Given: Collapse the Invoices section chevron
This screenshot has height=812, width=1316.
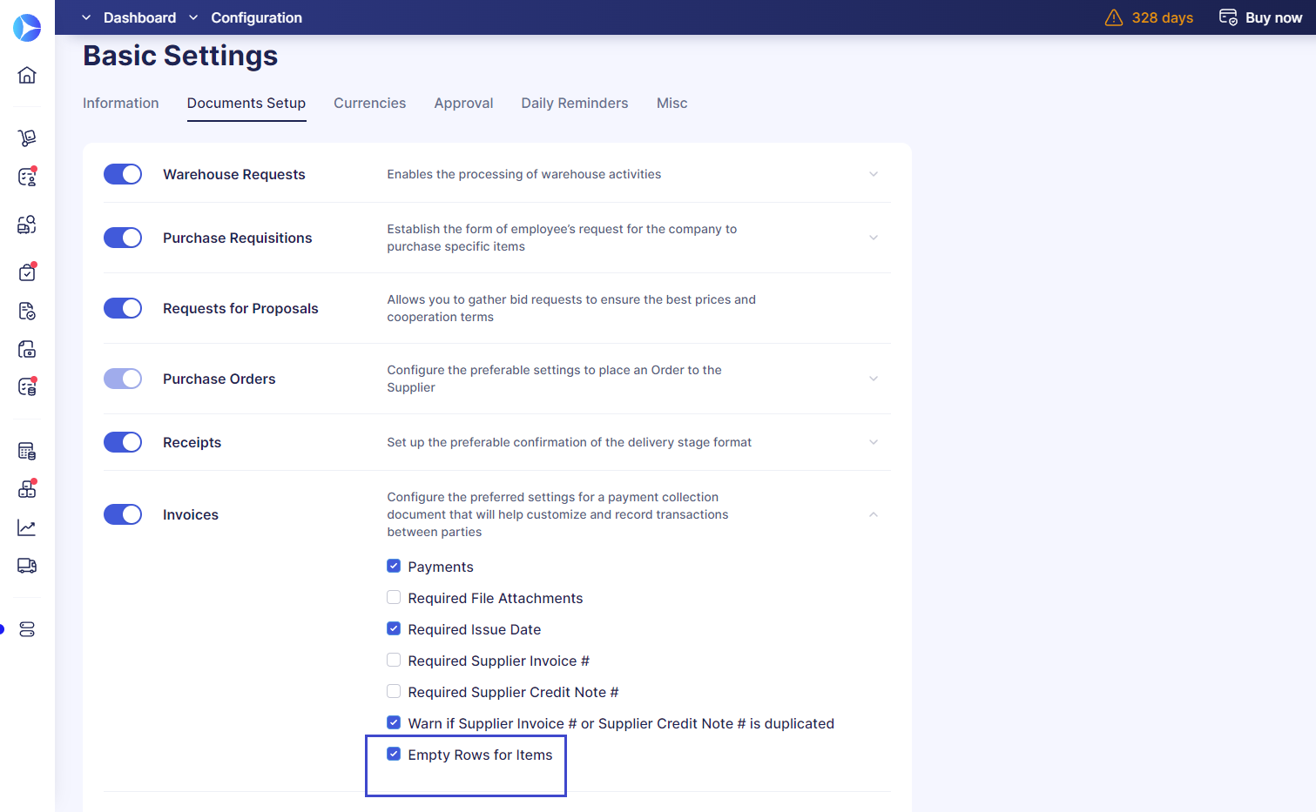Looking at the screenshot, I should [x=874, y=514].
